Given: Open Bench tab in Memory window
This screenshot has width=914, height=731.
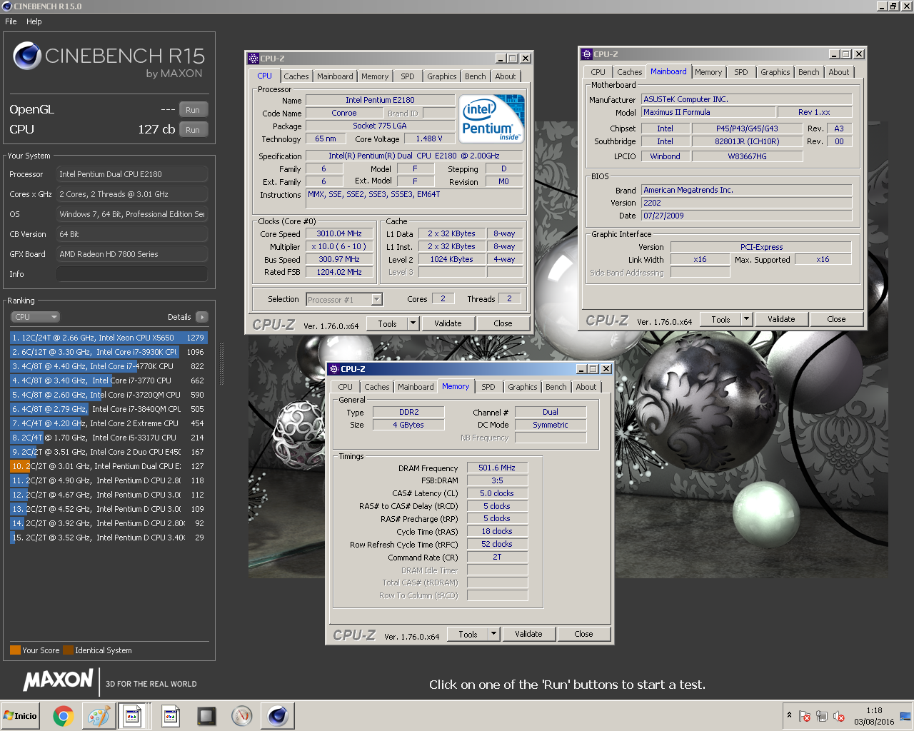Looking at the screenshot, I should pyautogui.click(x=556, y=387).
